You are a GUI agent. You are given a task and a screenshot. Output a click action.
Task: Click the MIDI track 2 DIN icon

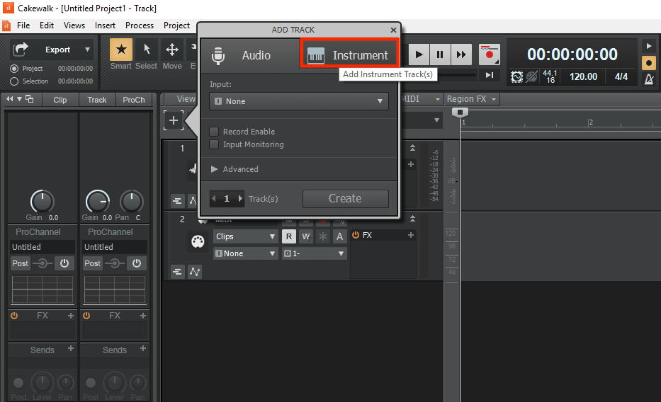pyautogui.click(x=198, y=241)
